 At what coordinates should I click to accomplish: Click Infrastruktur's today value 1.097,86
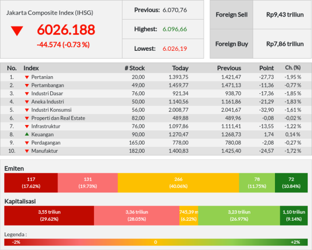tap(178, 126)
